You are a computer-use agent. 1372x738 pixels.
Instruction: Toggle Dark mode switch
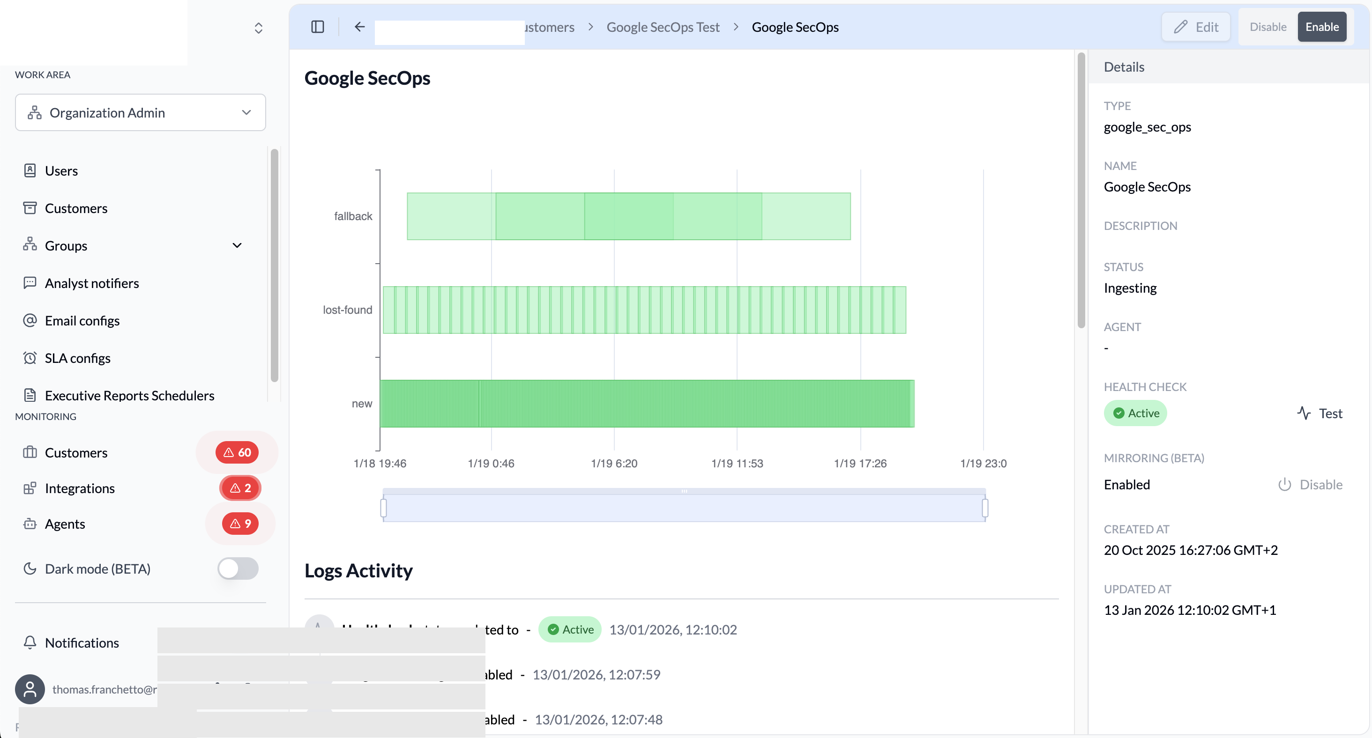tap(238, 568)
